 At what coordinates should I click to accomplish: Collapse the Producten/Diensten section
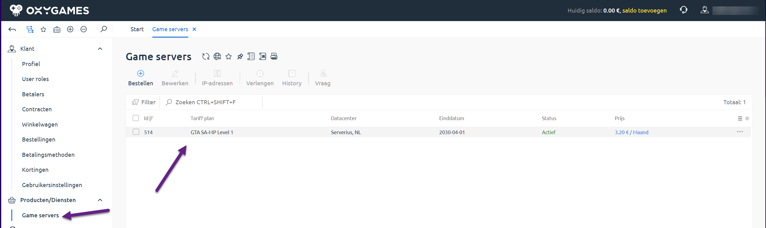click(x=100, y=200)
